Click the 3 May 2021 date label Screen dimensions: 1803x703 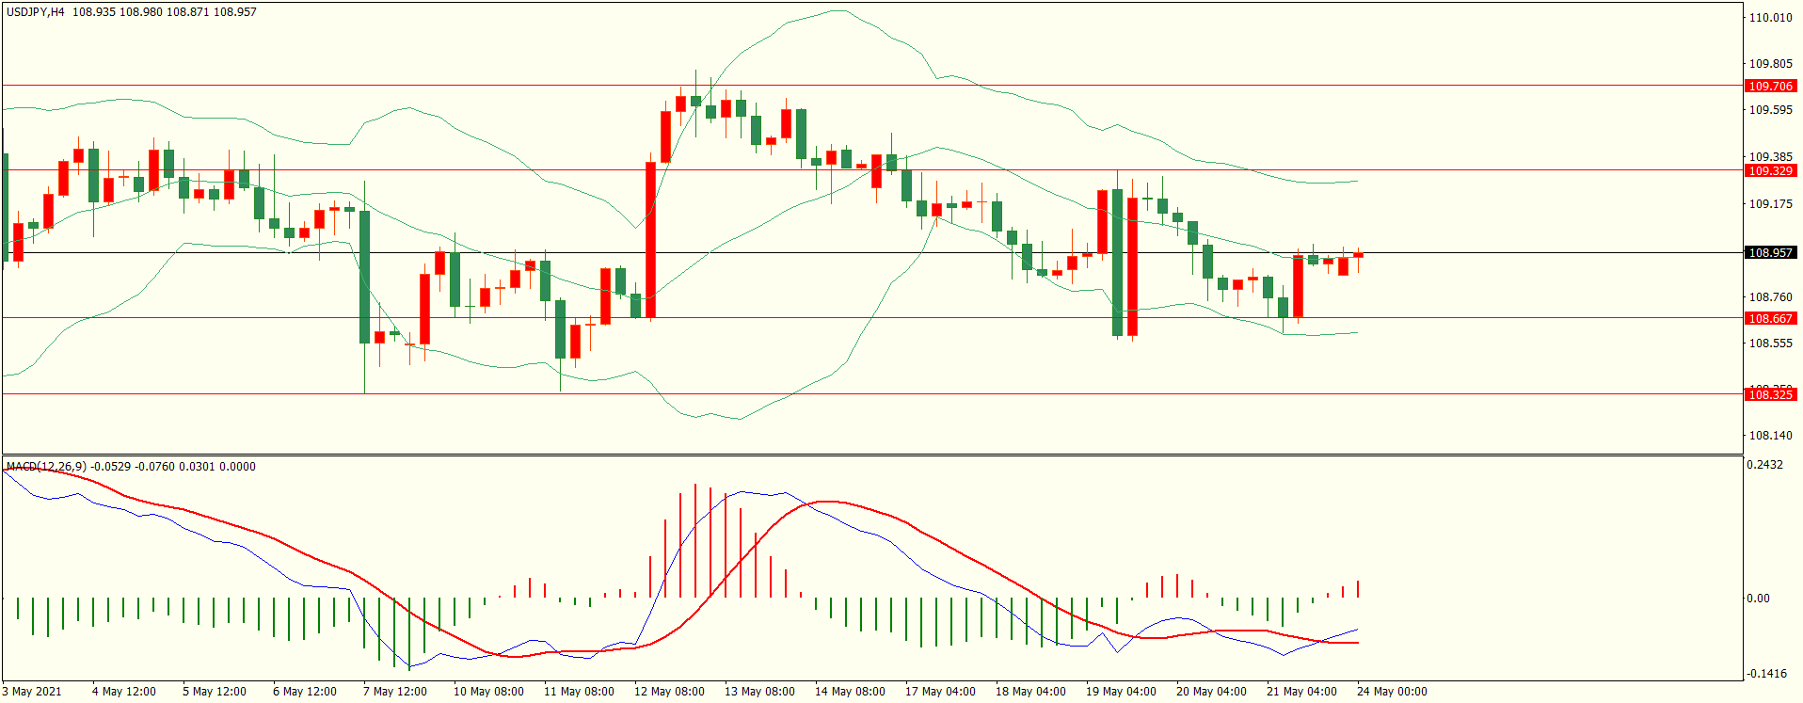coord(32,692)
